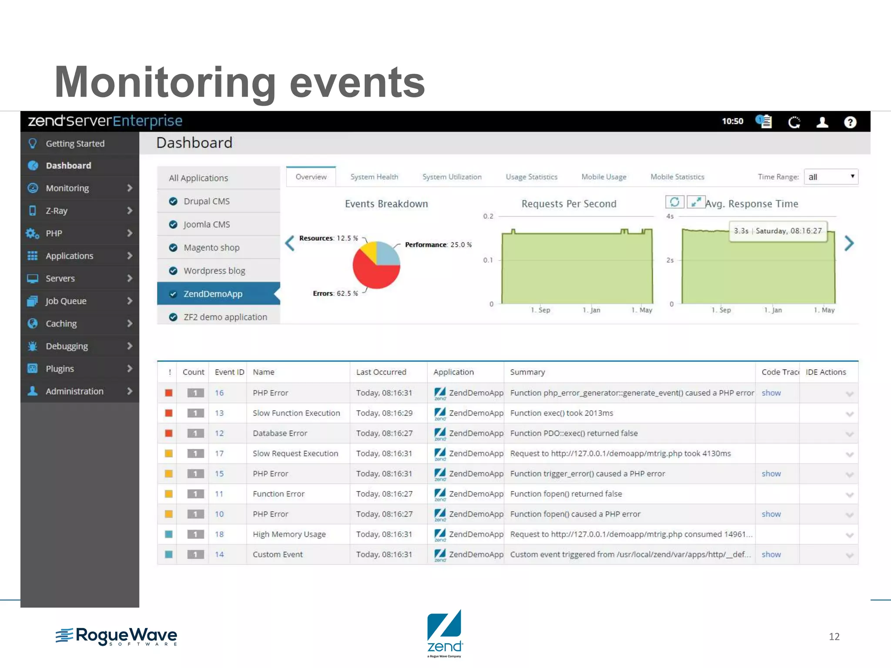Toggle the Joomla CMS check mark
The width and height of the screenshot is (891, 668).
click(173, 224)
